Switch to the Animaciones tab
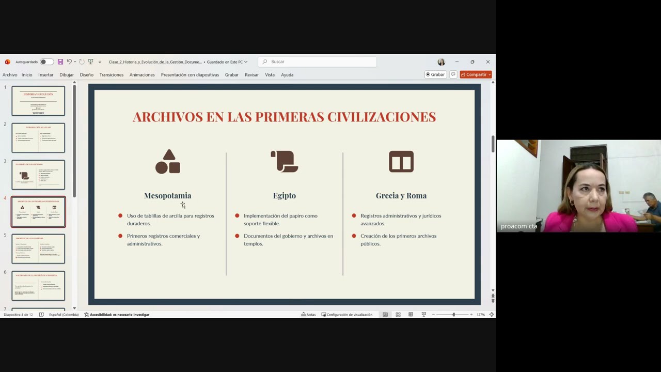This screenshot has height=372, width=661. pos(142,75)
